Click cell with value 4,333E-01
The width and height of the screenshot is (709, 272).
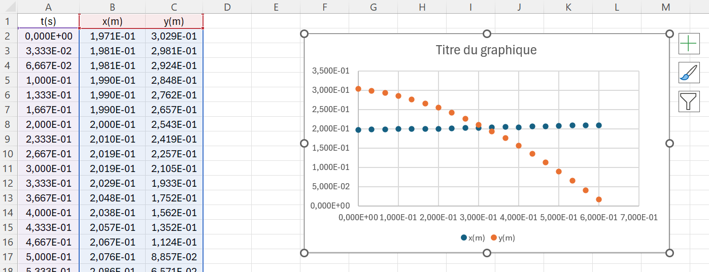pyautogui.click(x=48, y=227)
